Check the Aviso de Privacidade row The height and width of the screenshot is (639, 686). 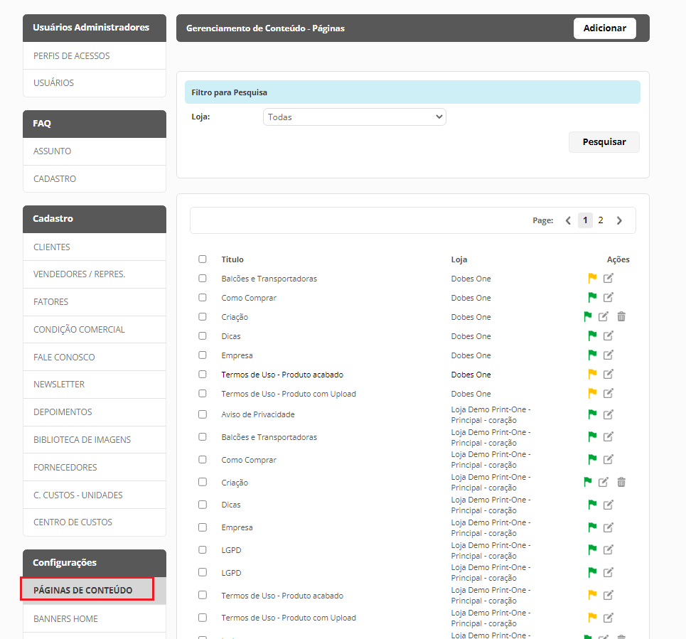coord(202,414)
